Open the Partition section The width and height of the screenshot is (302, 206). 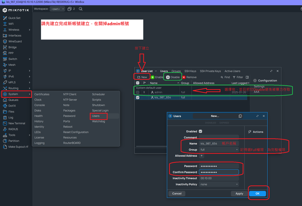11,141
